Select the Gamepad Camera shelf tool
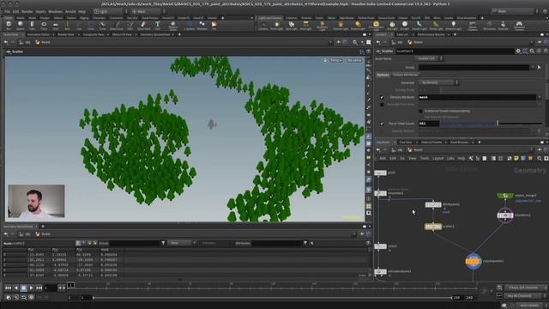 click(519, 25)
